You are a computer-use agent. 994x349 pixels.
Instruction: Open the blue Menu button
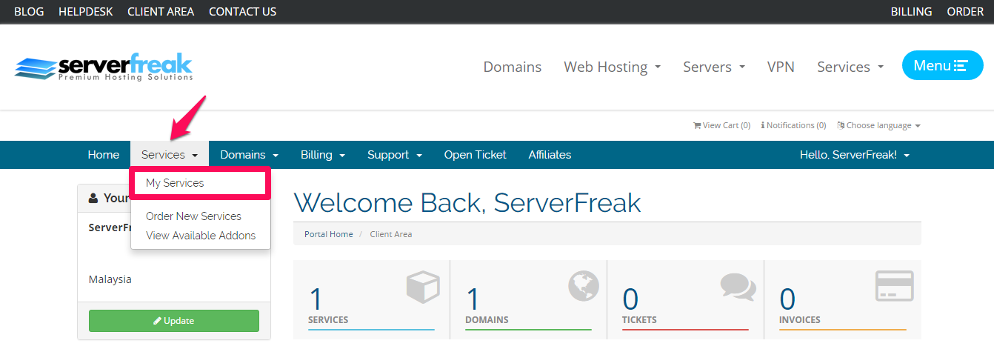click(942, 65)
